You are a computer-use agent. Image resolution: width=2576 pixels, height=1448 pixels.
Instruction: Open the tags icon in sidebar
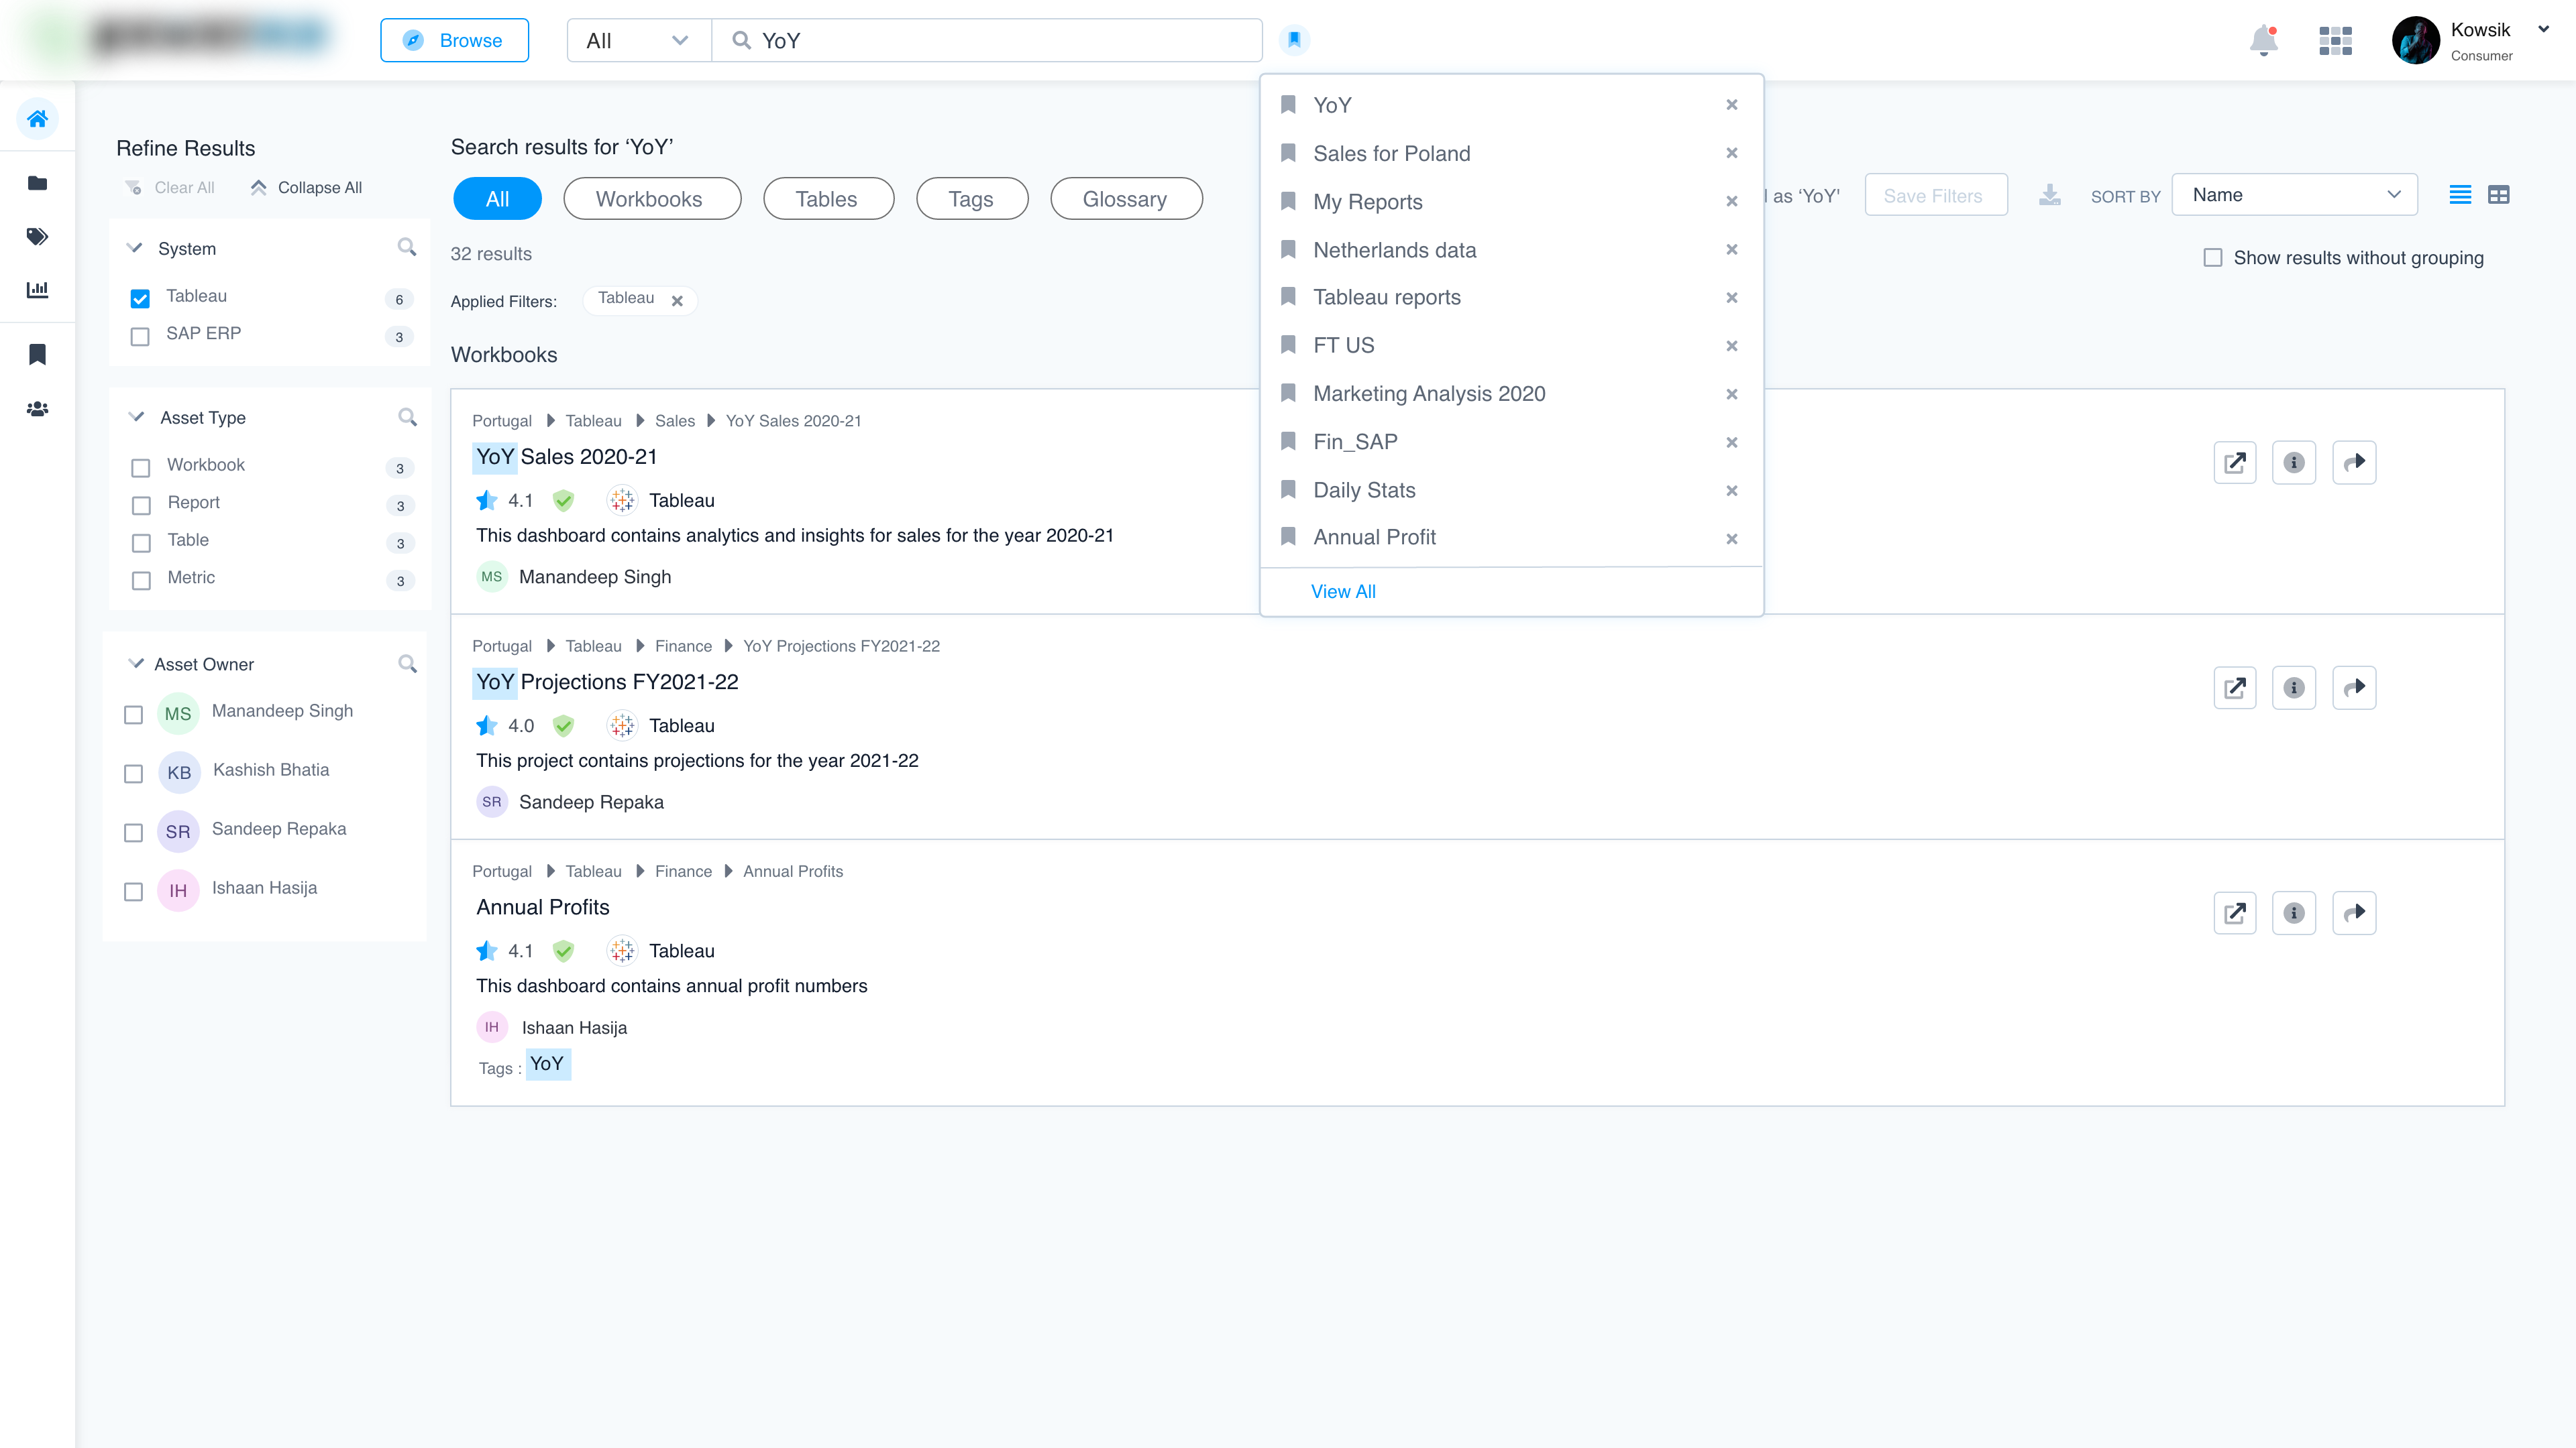(x=37, y=236)
